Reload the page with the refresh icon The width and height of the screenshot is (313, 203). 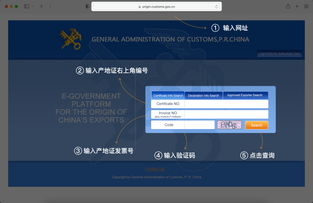(217, 7)
